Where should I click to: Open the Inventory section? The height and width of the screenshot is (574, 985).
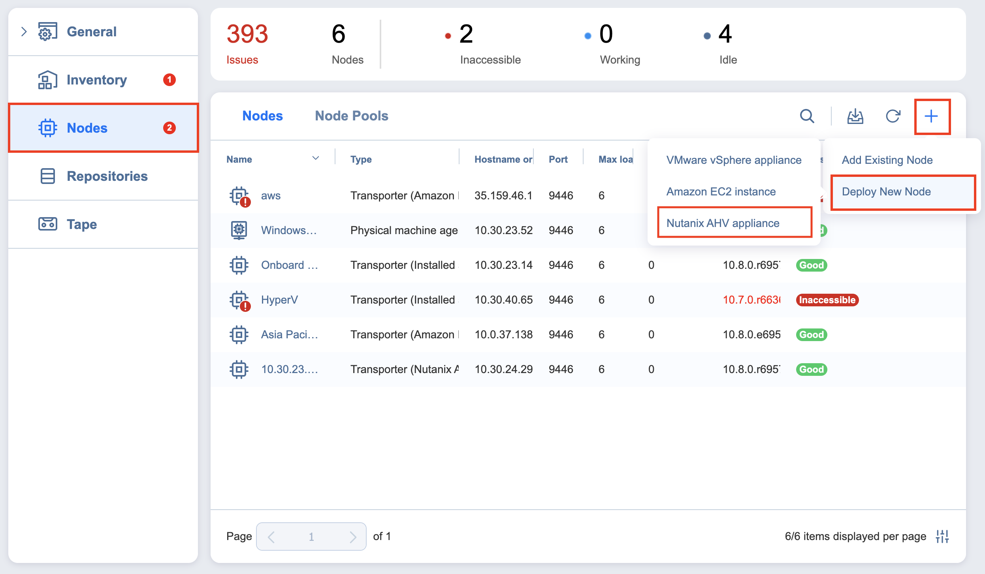[x=103, y=80]
